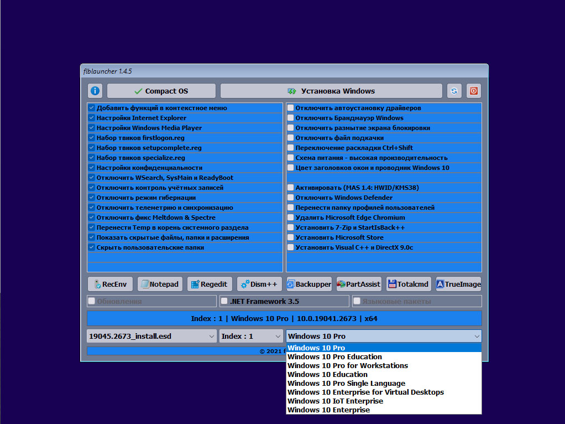The image size is (565, 424).
Task: Uncheck Скрыть пользовательские папки
Action: click(x=92, y=247)
